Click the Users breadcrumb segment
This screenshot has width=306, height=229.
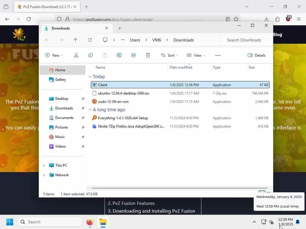135,40
